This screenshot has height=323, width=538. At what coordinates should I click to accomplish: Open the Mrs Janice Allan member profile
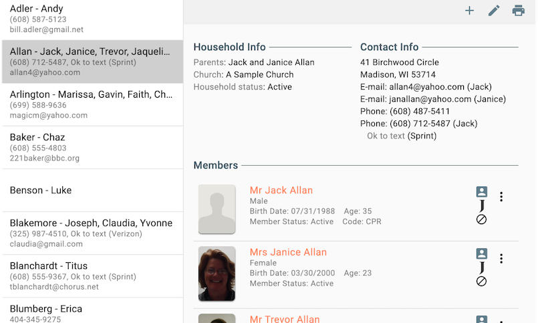(288, 252)
